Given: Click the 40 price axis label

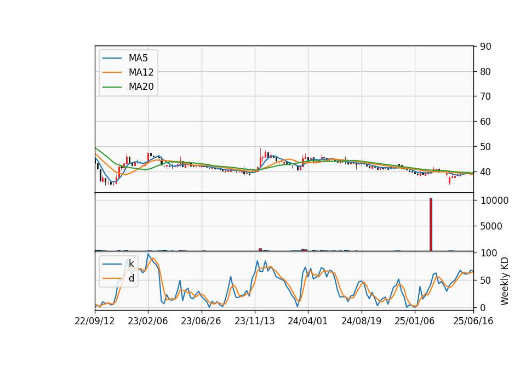Looking at the screenshot, I should click(x=485, y=172).
